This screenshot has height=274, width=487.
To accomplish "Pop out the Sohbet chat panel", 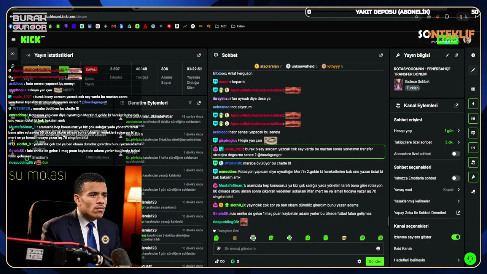I will pyautogui.click(x=381, y=55).
